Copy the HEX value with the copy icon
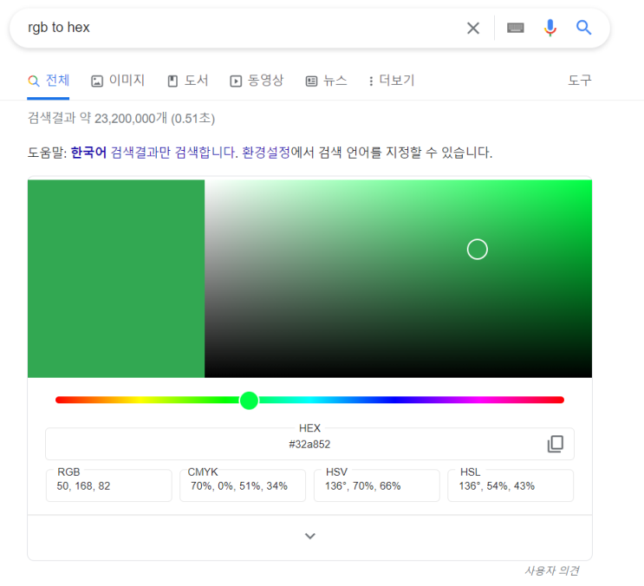Screen dimensions: 644x586 pyautogui.click(x=556, y=444)
